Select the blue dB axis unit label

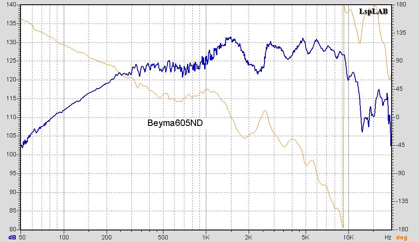click(12, 237)
